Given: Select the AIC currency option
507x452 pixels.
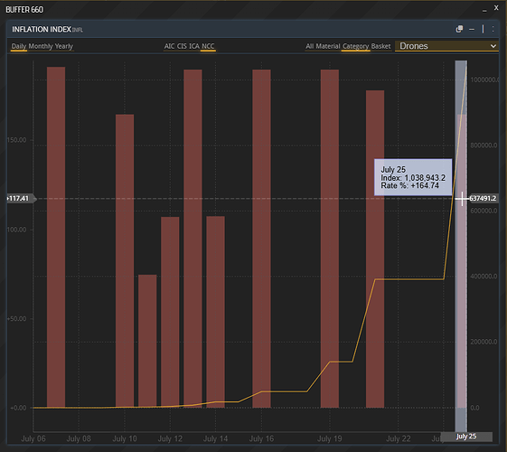Looking at the screenshot, I should click(169, 46).
